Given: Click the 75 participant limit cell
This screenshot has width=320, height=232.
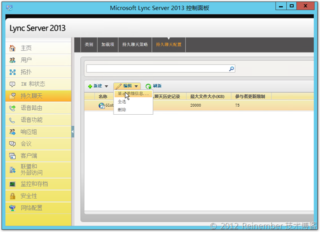Looking at the screenshot, I should point(237,105).
